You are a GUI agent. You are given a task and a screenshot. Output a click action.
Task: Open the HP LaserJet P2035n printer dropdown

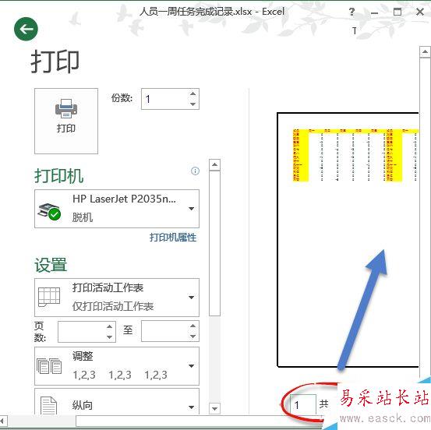[117, 209]
